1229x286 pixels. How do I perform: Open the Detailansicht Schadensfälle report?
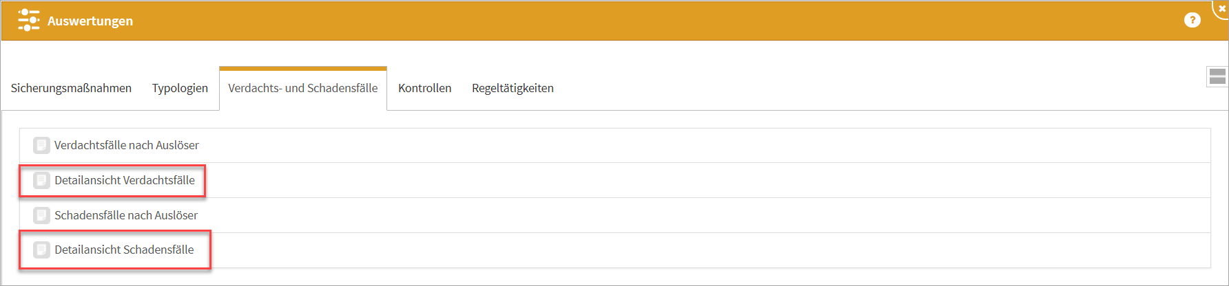(x=124, y=250)
